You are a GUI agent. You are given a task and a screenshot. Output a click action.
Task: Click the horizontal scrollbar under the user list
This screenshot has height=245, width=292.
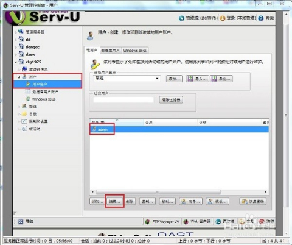pos(158,192)
